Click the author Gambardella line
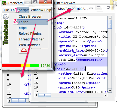The width and height of the screenshot is (117, 108). pos(83,32)
